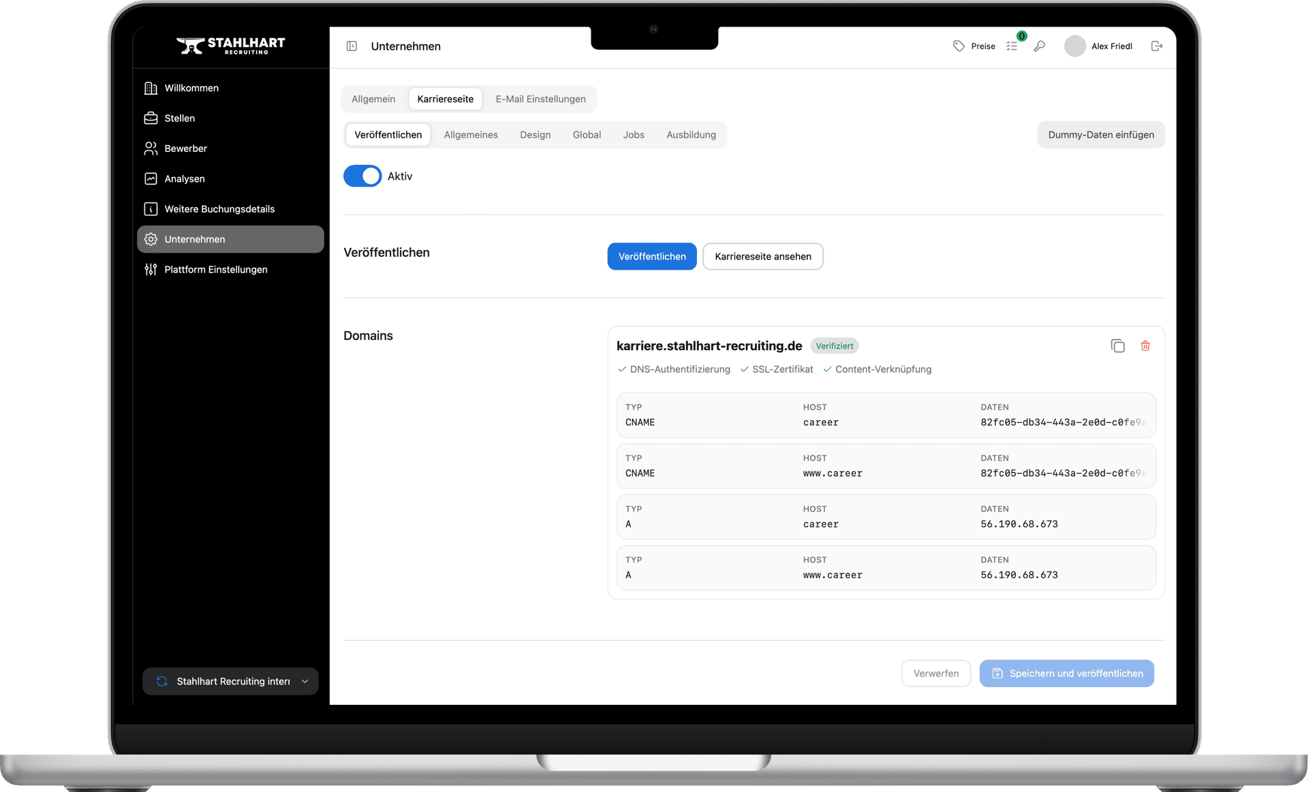The height and width of the screenshot is (792, 1308).
Task: Open the Stellen section in the sidebar
Action: click(178, 118)
